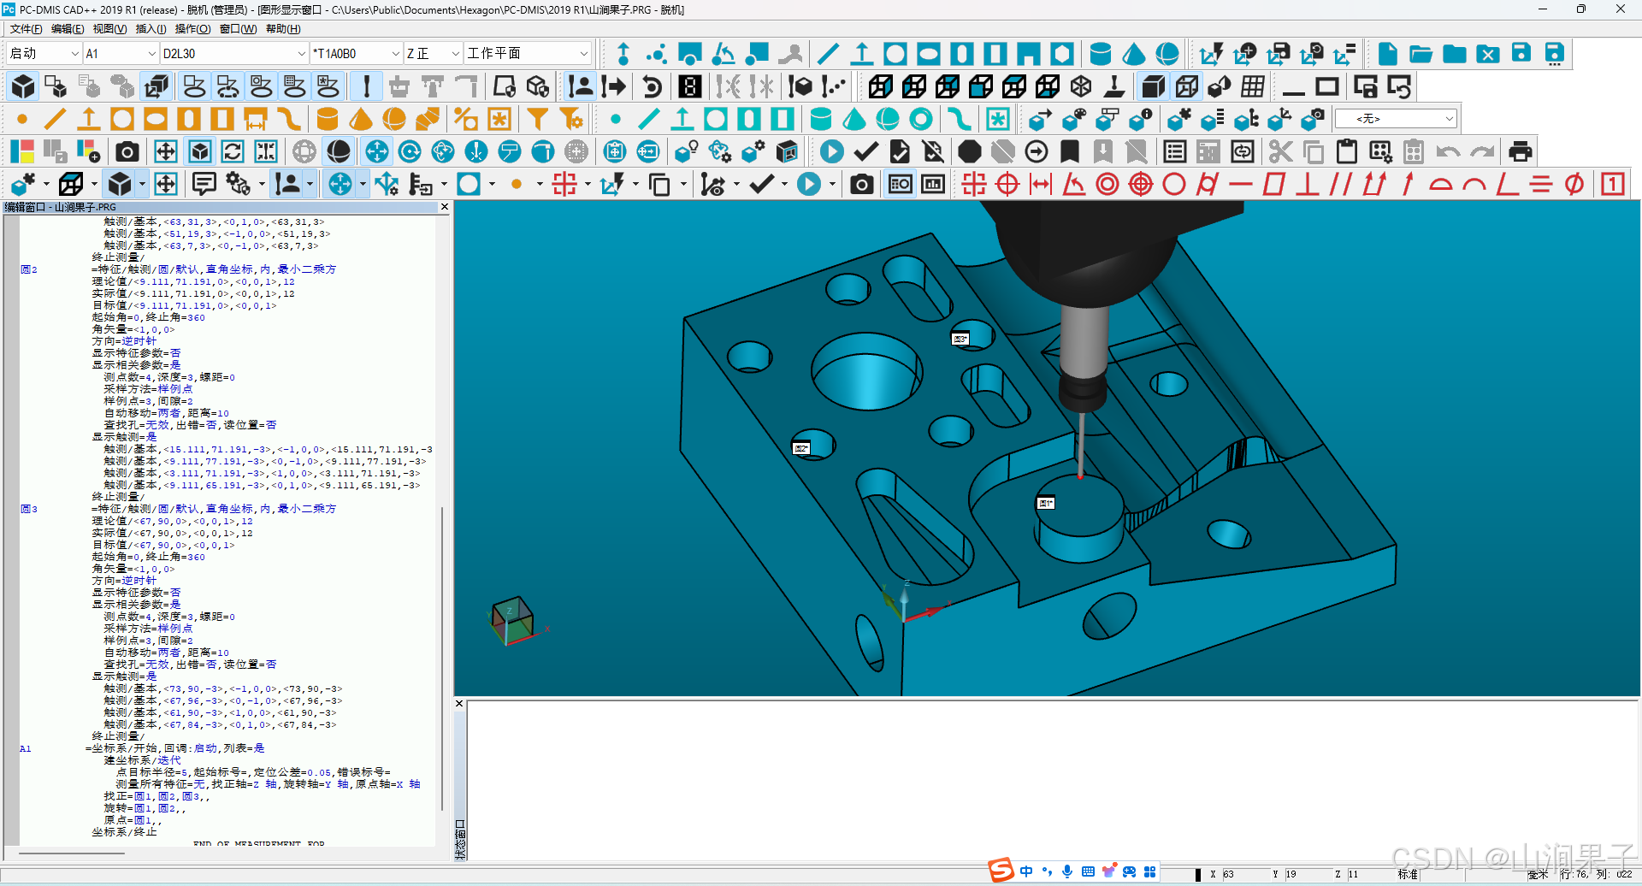The width and height of the screenshot is (1642, 886).
Task: Toggle the report window button beside camera
Action: (x=900, y=184)
